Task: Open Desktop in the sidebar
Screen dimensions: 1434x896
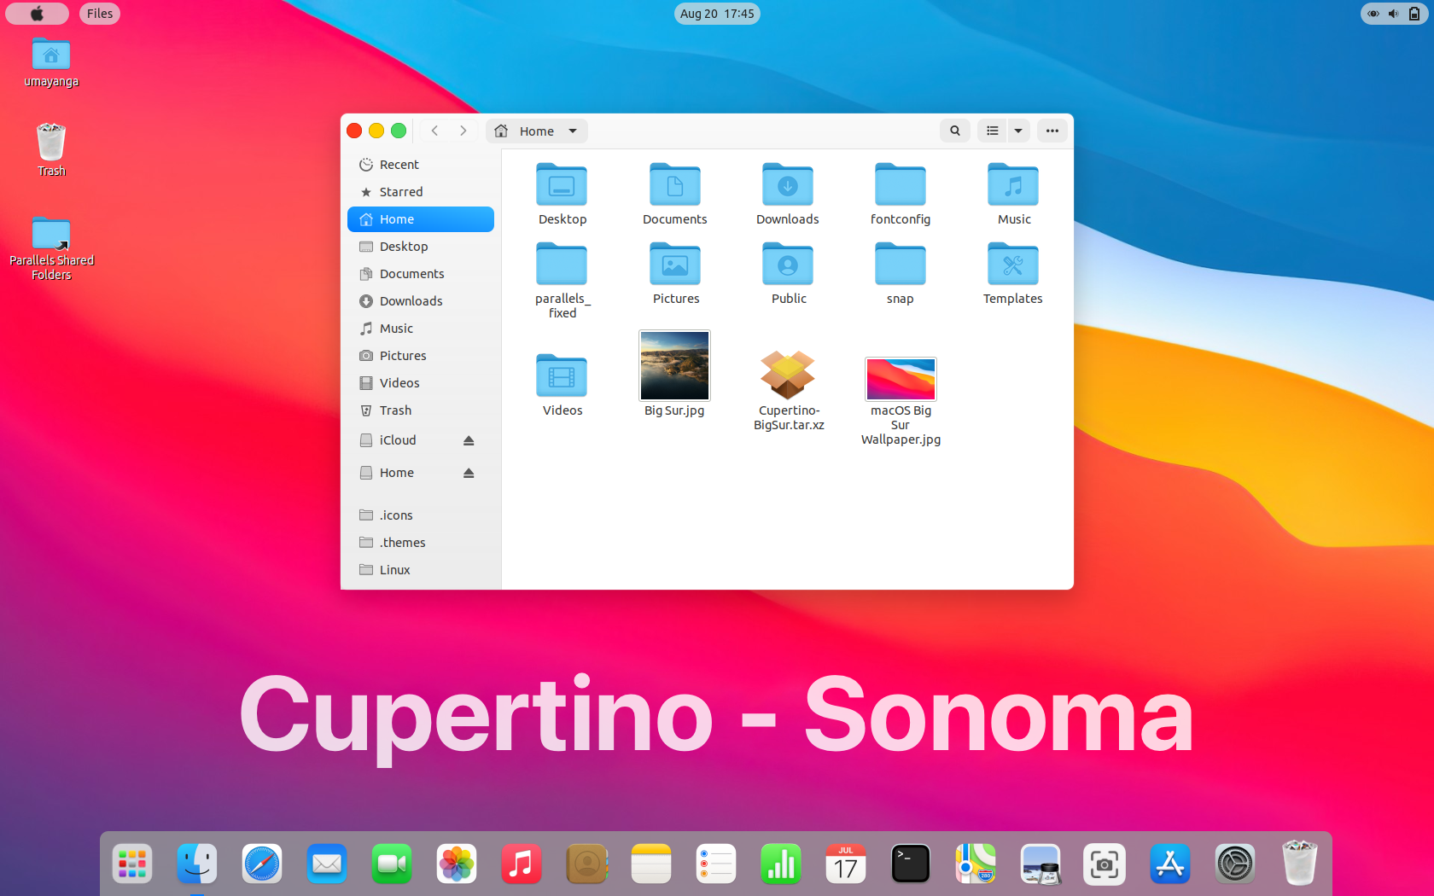Action: [421, 247]
